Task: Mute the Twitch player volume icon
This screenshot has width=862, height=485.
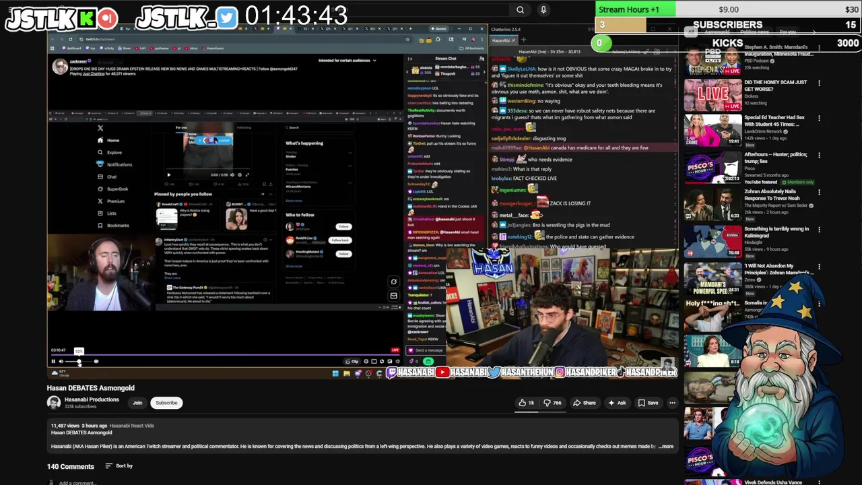Action: click(61, 362)
